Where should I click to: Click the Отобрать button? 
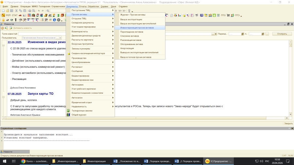tap(282, 34)
